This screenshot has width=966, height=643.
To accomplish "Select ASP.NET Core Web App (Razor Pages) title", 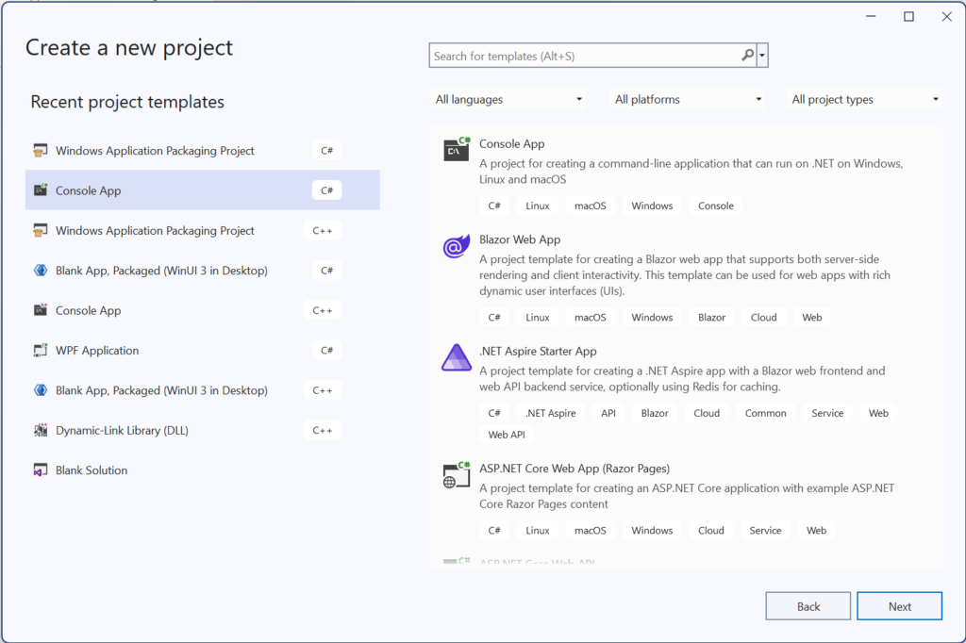I will [x=575, y=468].
